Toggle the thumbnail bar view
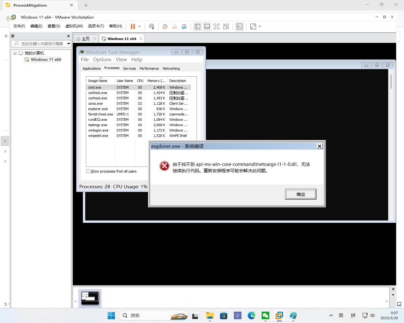The height and width of the screenshot is (323, 404). click(207, 26)
